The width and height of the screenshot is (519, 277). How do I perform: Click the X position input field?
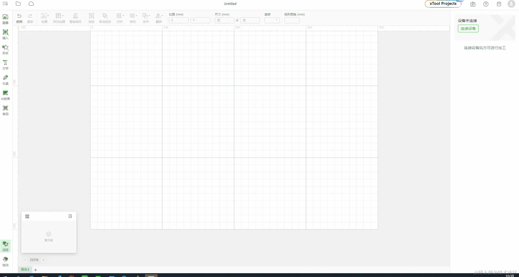click(x=179, y=20)
